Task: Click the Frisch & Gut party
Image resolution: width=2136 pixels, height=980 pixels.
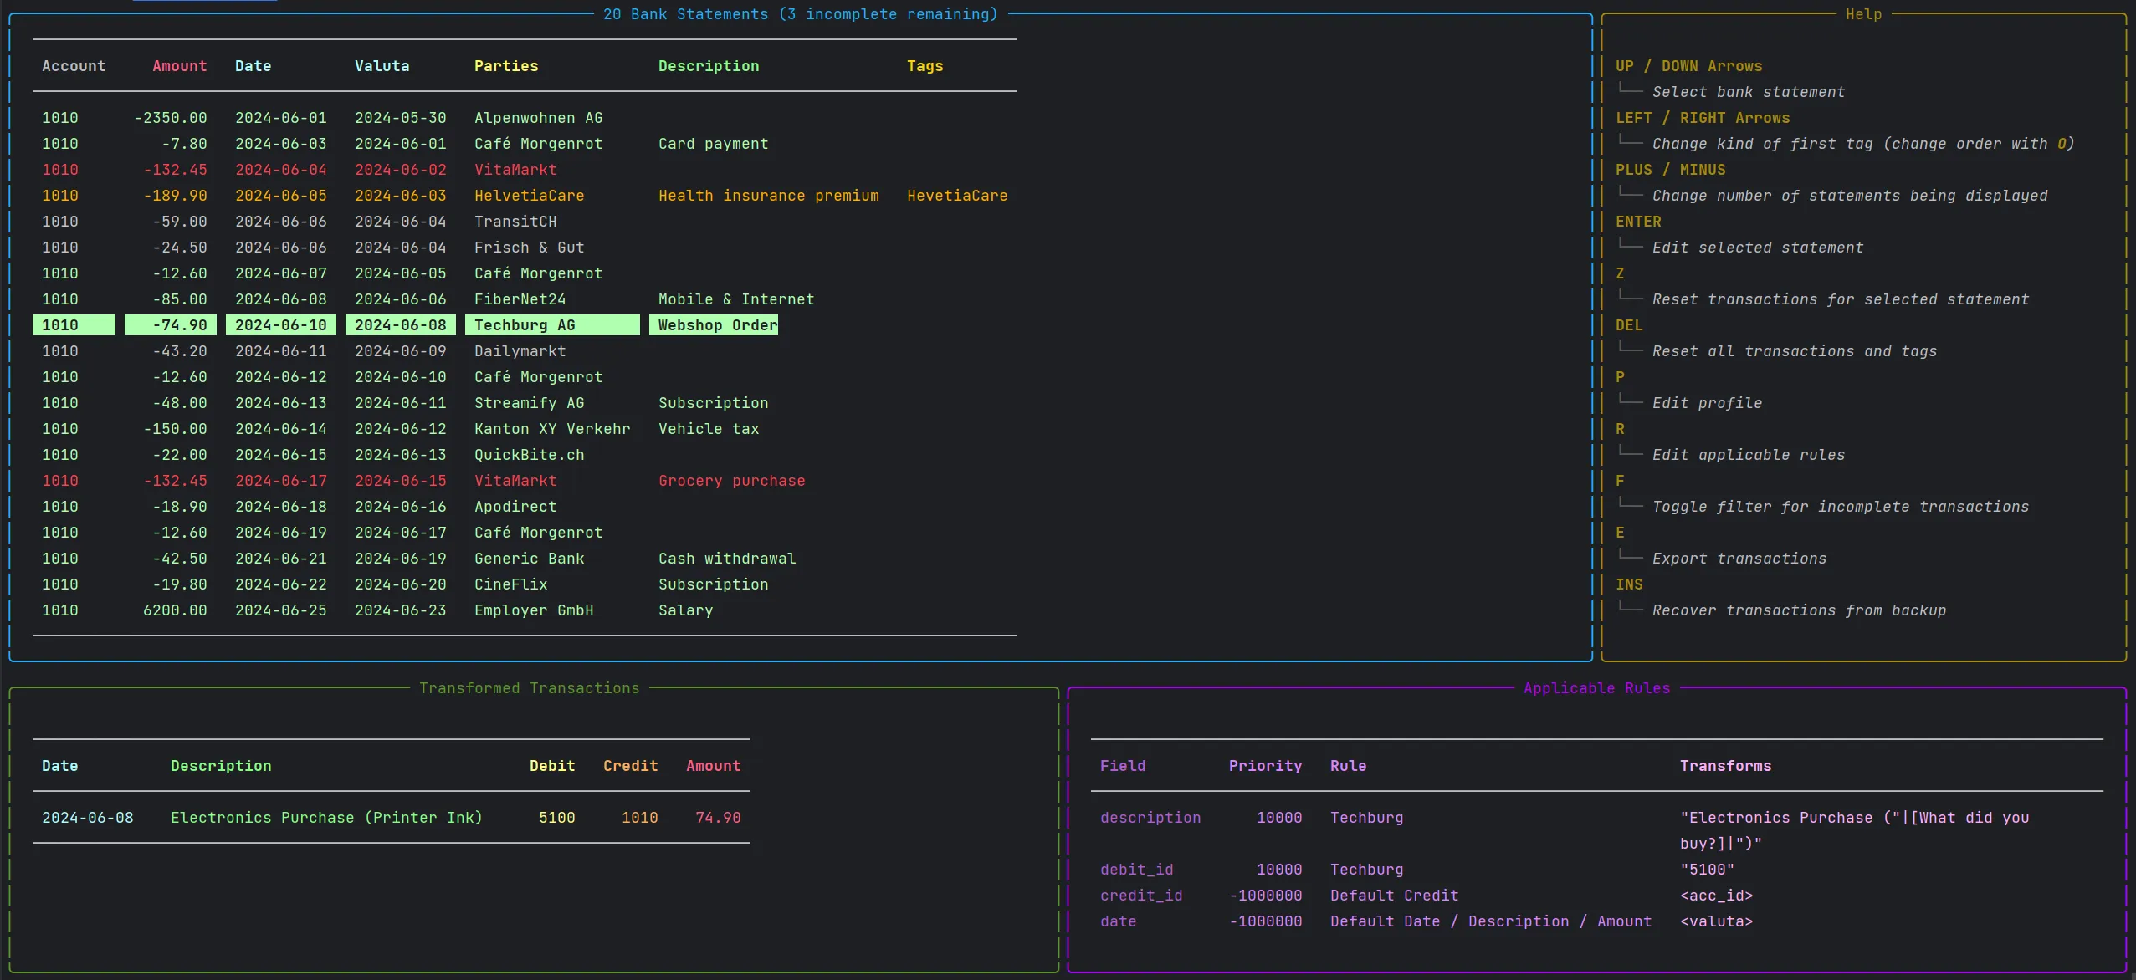Action: (529, 248)
